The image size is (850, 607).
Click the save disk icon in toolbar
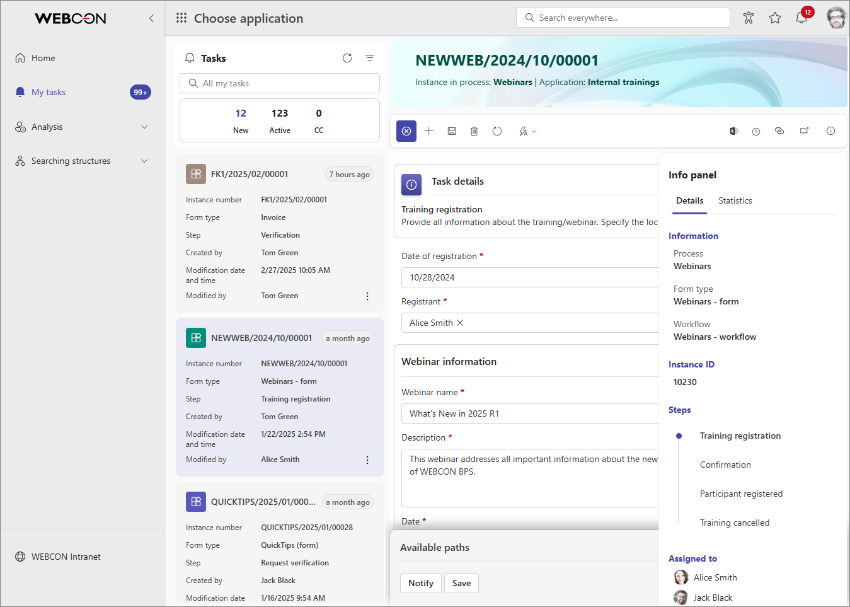click(x=452, y=131)
